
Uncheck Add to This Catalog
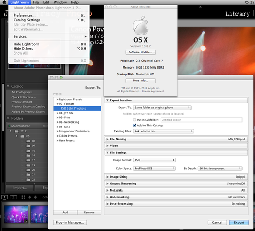(x=134, y=125)
